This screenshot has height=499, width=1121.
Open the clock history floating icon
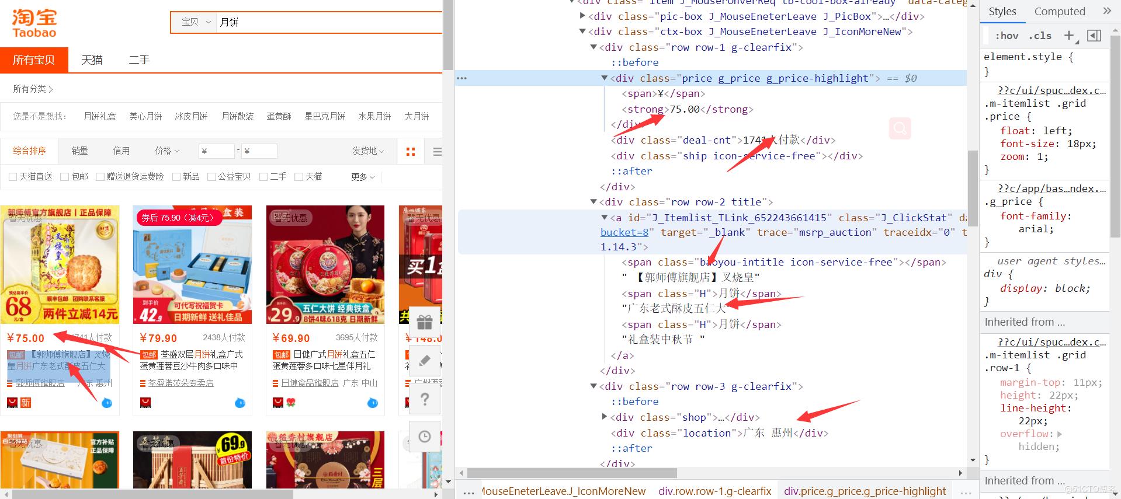425,437
